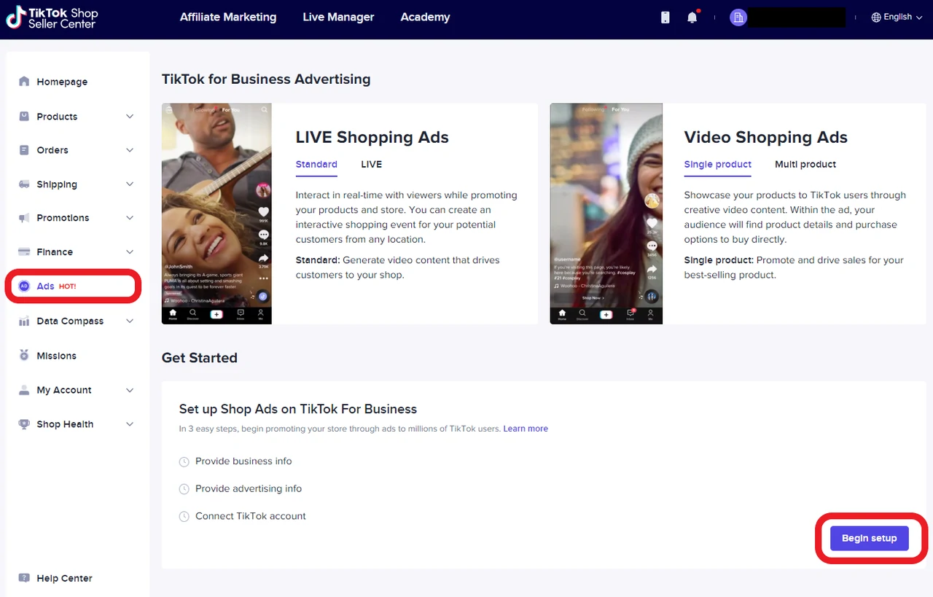The width and height of the screenshot is (933, 597).
Task: Follow the Learn more link
Action: (525, 429)
